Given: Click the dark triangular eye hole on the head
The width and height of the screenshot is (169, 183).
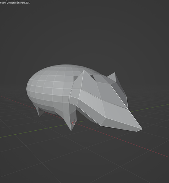Looking at the screenshot, I should [93, 78].
